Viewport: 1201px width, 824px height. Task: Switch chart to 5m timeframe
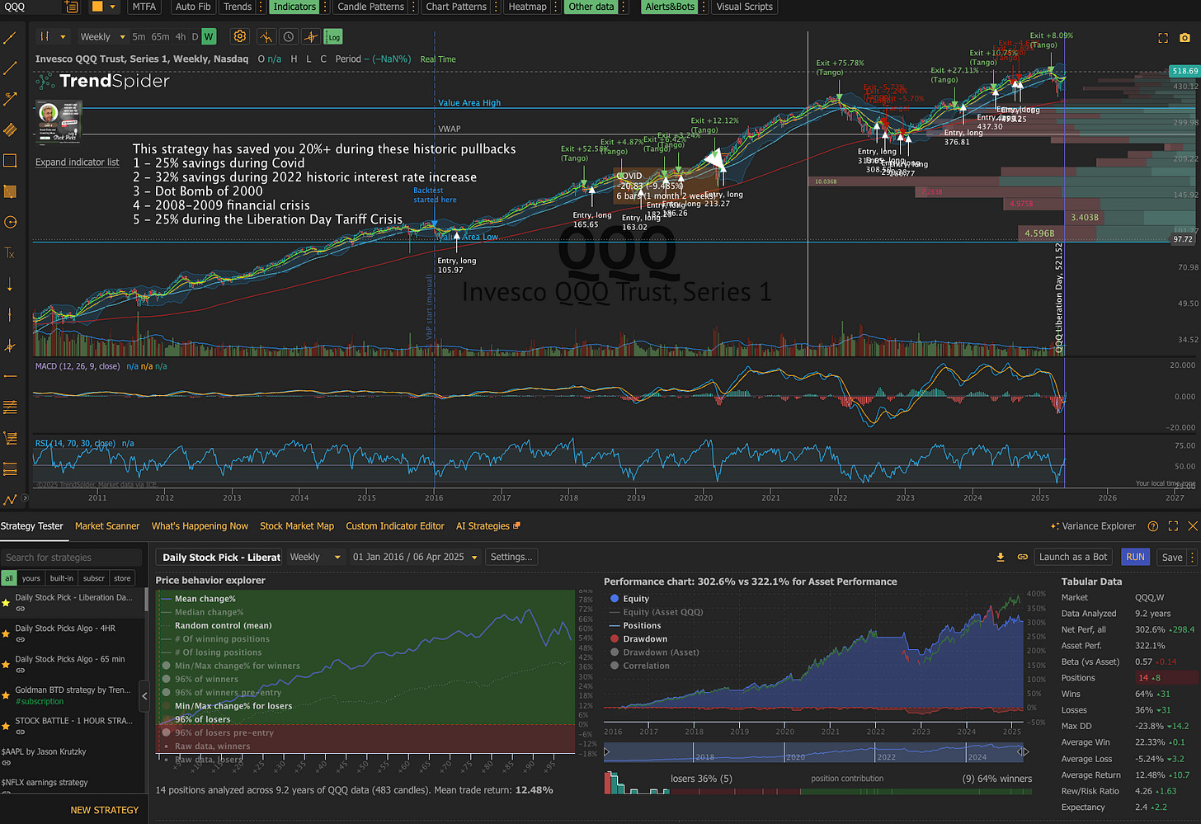click(x=139, y=36)
